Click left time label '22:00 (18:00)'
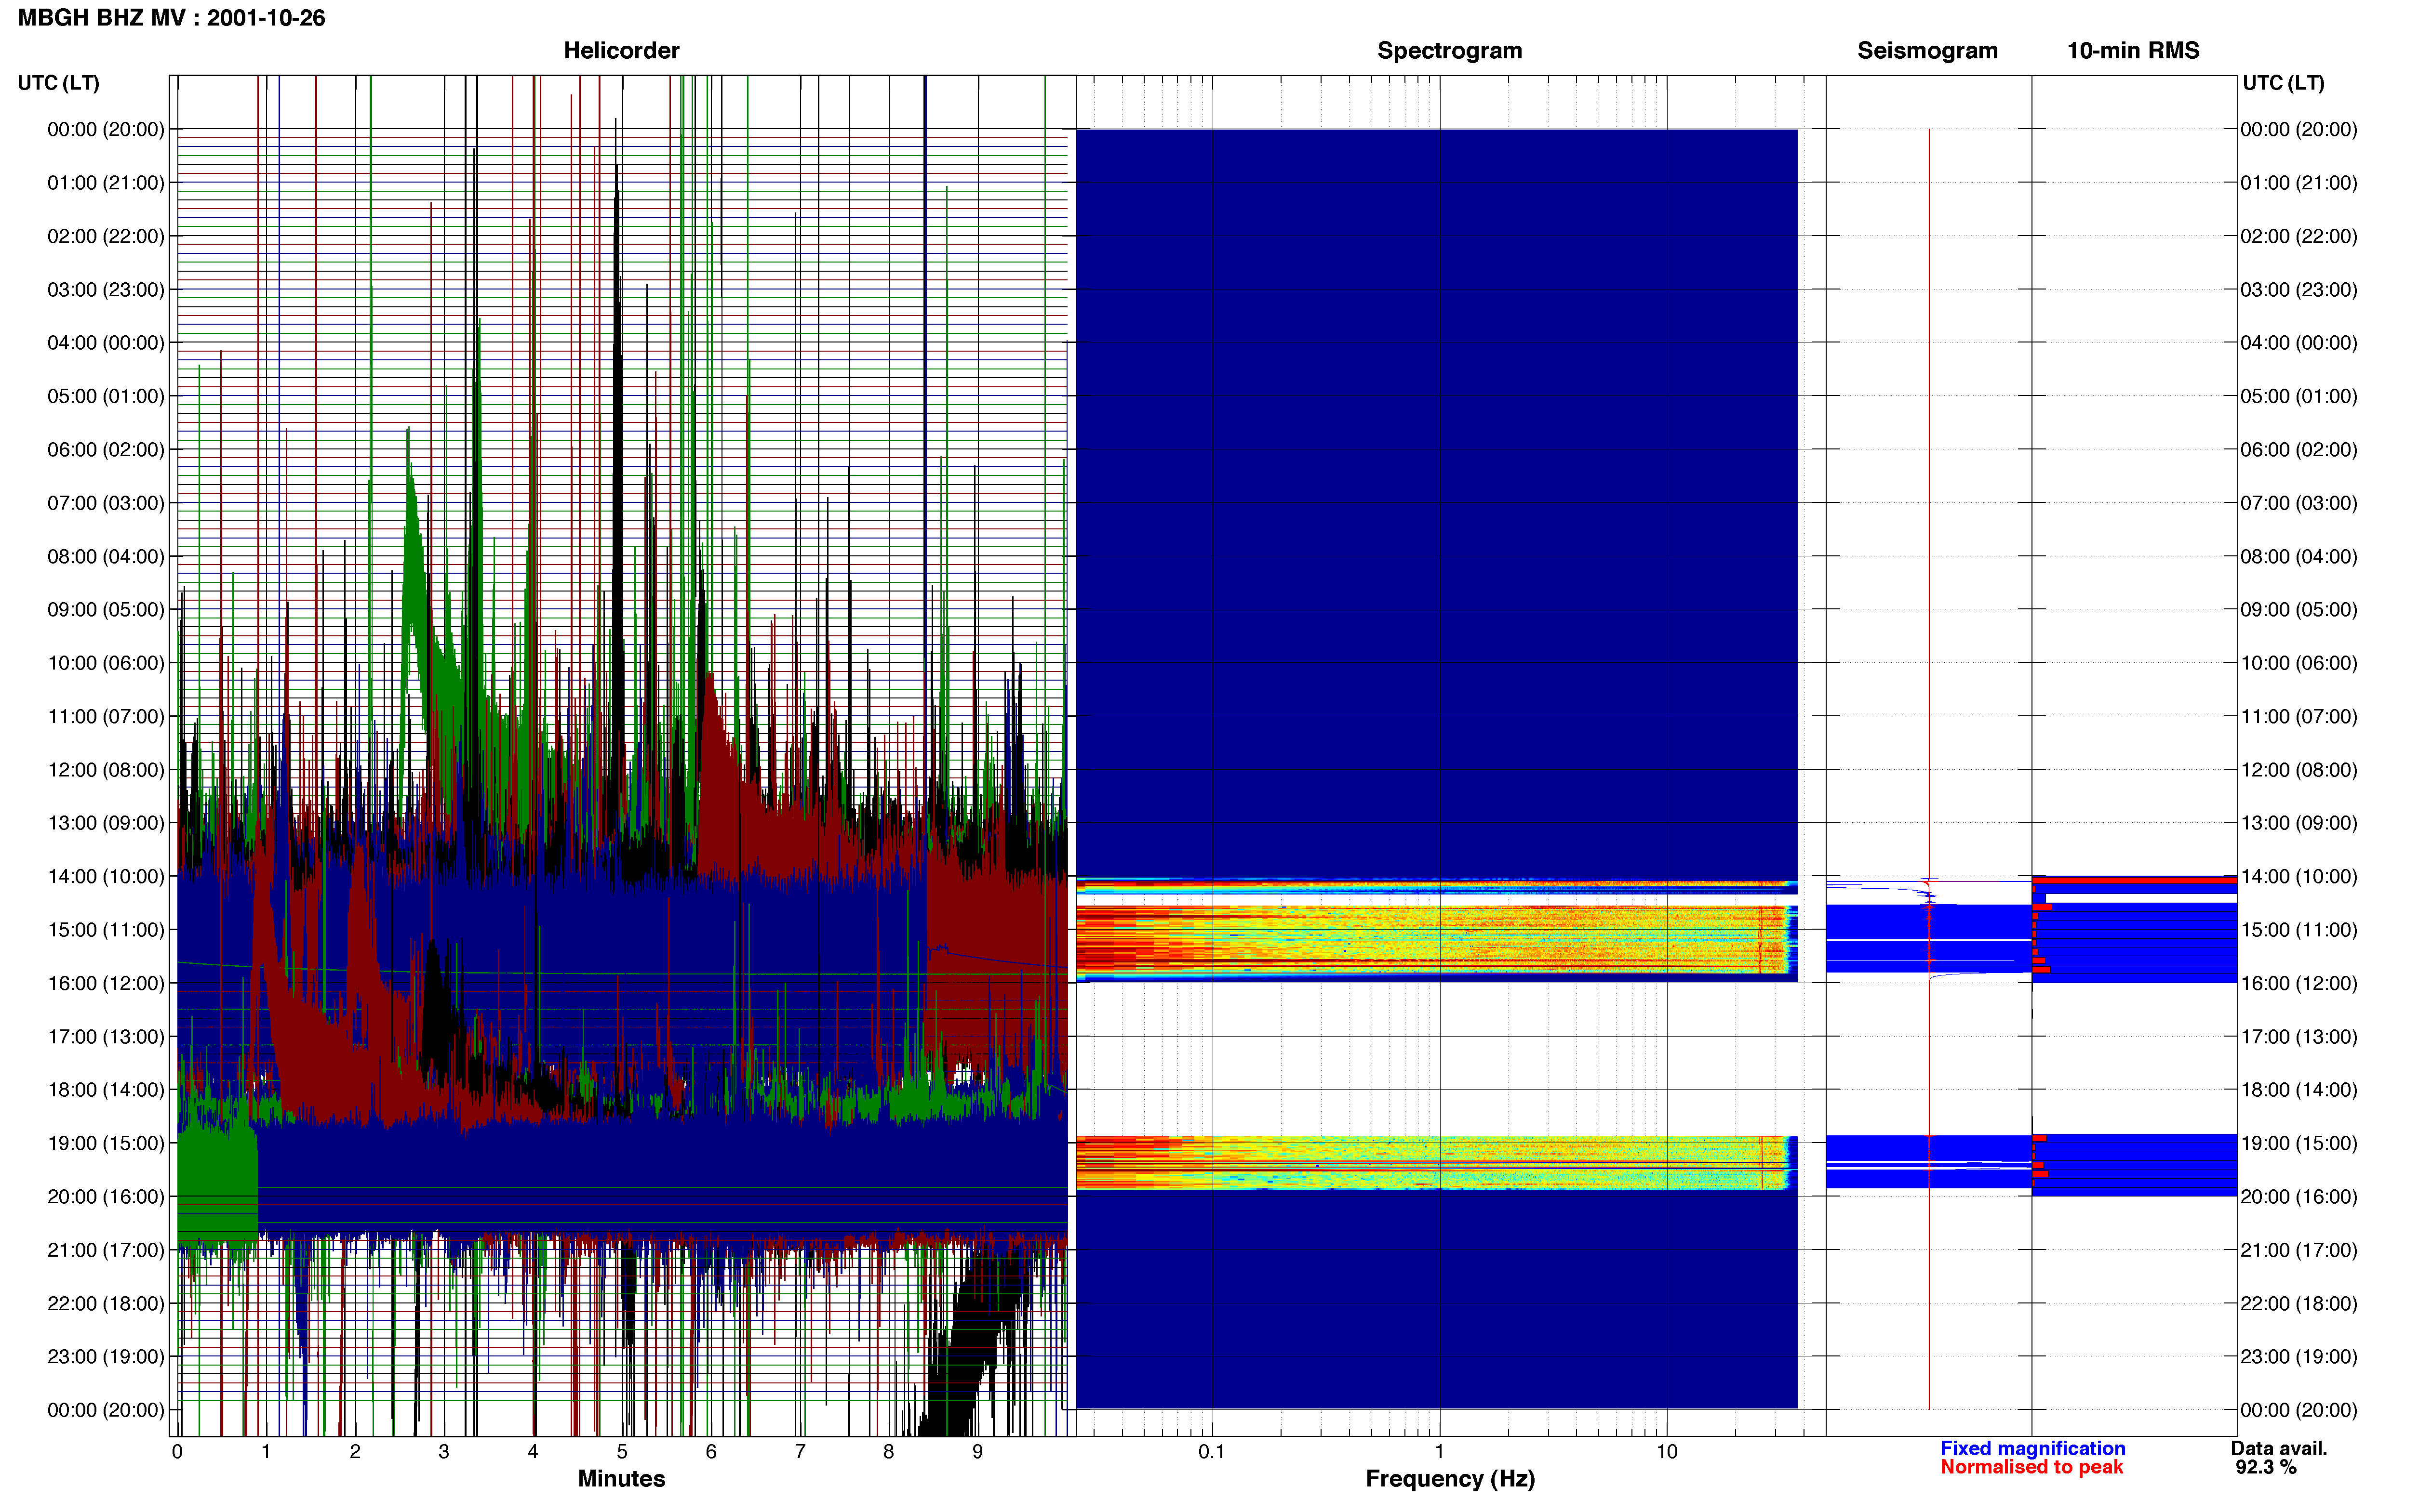The image size is (2419, 1512). pos(106,1303)
